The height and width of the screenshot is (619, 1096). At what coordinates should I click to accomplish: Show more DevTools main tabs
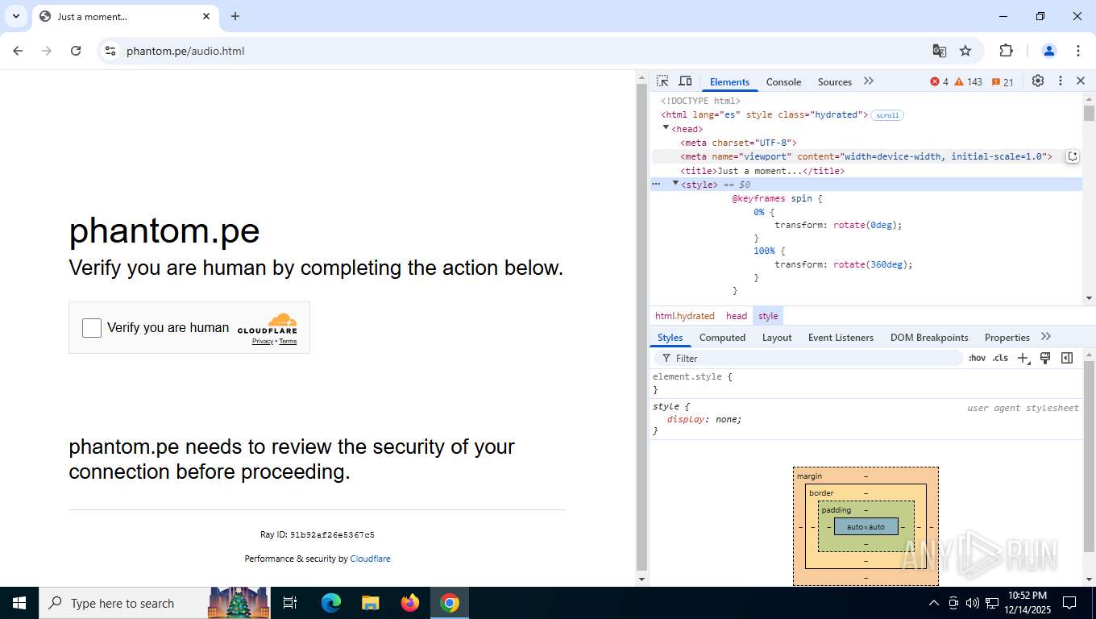pyautogui.click(x=868, y=81)
